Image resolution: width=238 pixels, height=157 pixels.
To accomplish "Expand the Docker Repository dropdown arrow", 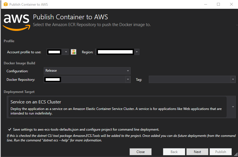I will (x=128, y=79).
